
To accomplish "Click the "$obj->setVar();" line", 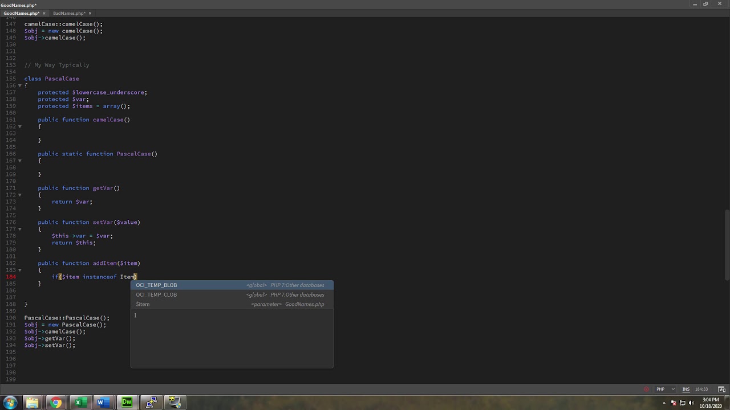I will pos(50,345).
